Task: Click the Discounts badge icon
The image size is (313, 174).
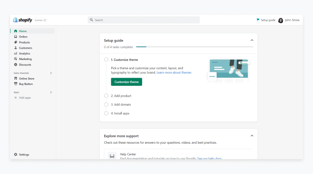Action: [16, 65]
